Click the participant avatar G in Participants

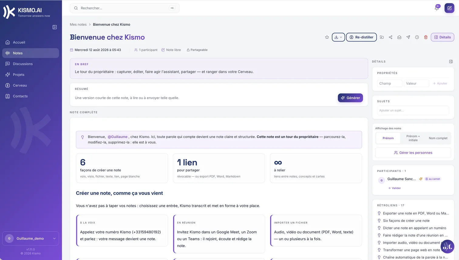pyautogui.click(x=382, y=180)
